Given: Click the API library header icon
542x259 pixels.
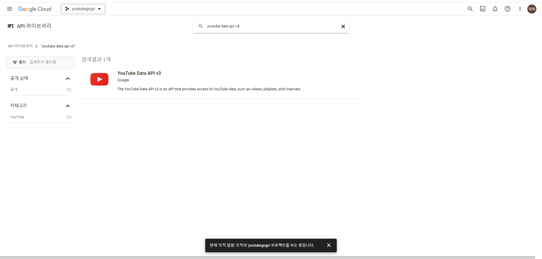Looking at the screenshot, I should tap(11, 26).
